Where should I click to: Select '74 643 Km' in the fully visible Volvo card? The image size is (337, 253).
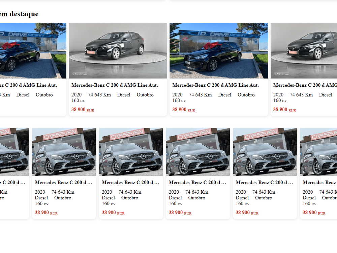99,95
